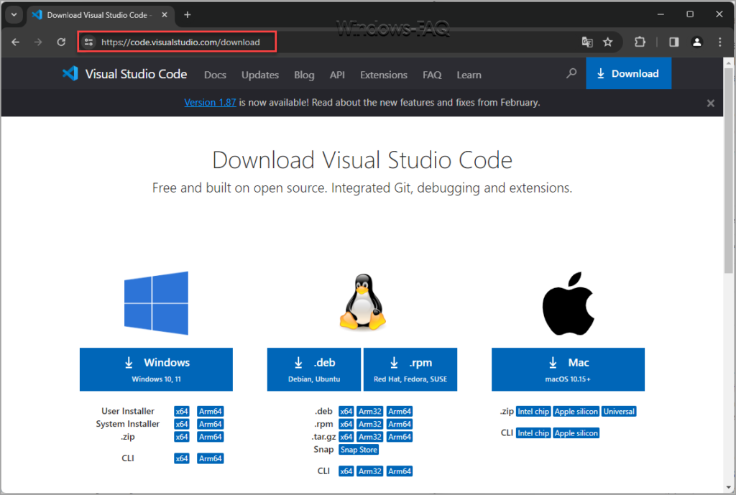Open the Docs menu item
Viewport: 736px width, 495px height.
coord(215,75)
